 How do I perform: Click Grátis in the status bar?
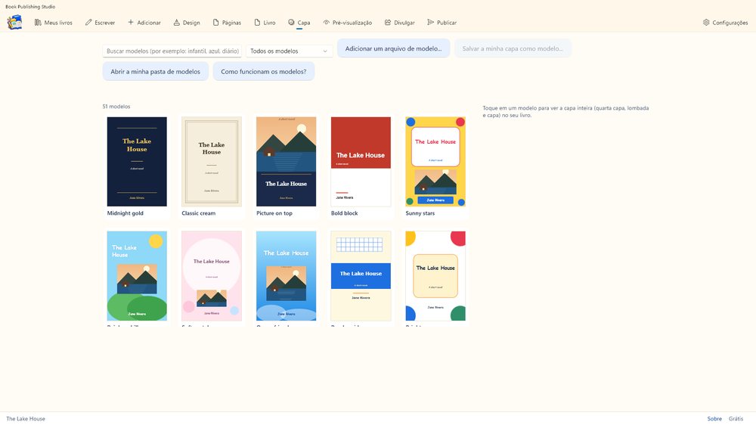pos(736,419)
